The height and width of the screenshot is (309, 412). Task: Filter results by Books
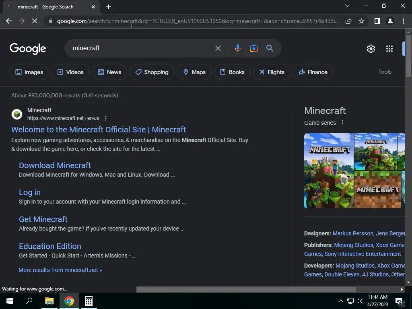click(232, 72)
